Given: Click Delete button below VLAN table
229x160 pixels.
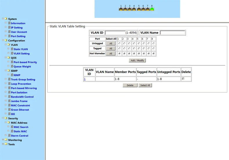Looking at the screenshot, I should coord(130,85).
